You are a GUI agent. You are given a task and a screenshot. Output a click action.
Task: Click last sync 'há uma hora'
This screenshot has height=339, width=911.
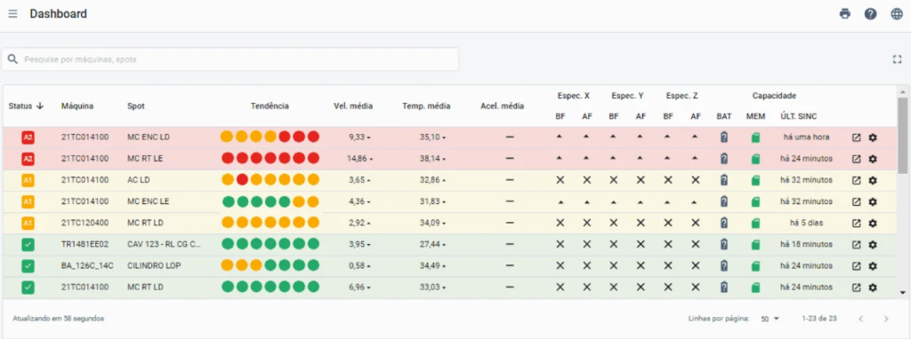pyautogui.click(x=806, y=138)
